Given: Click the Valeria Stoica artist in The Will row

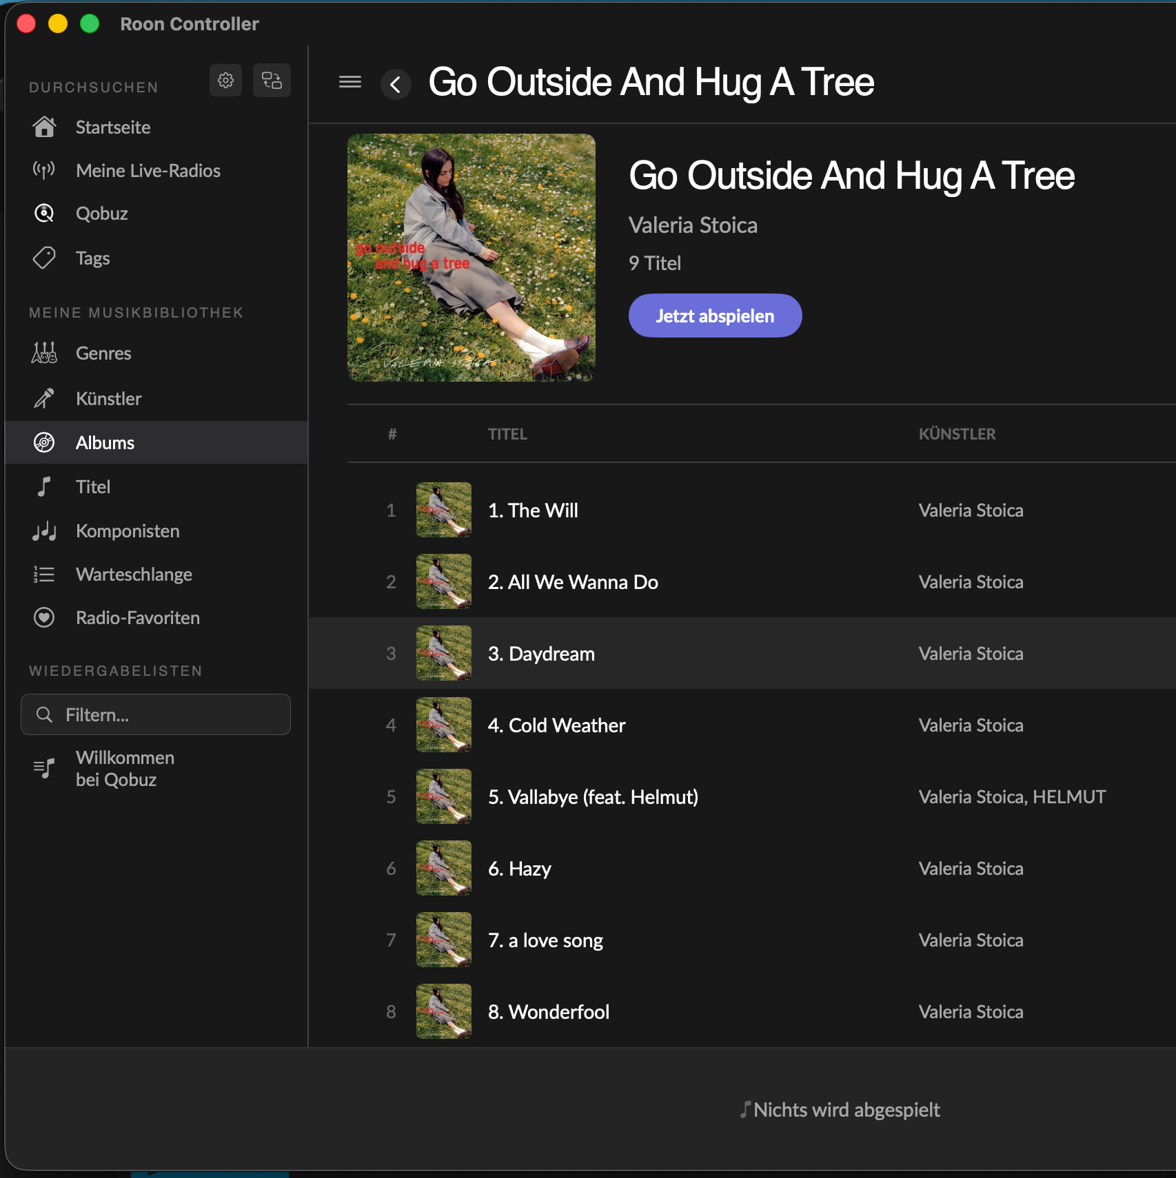Looking at the screenshot, I should point(971,510).
